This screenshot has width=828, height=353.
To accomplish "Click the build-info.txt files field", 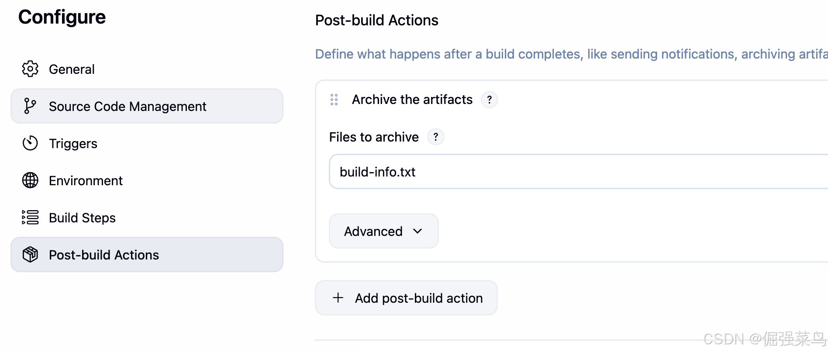I will tap(568, 172).
